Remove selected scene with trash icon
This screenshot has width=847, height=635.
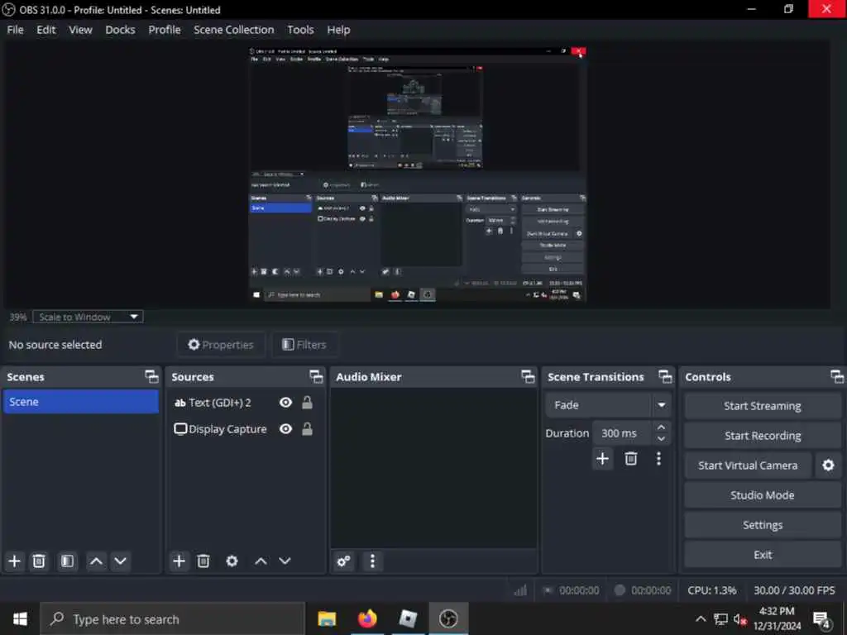point(39,561)
